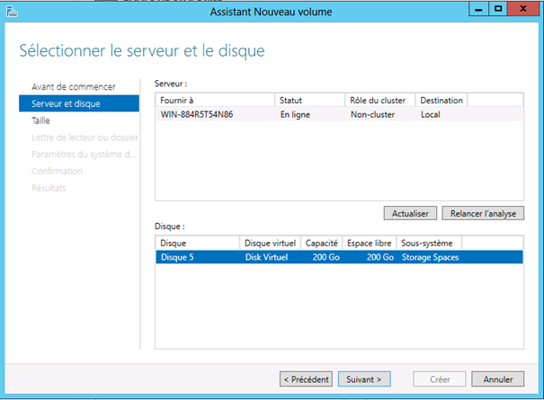
Task: Sort disks by the Capacité column header
Action: coord(321,243)
